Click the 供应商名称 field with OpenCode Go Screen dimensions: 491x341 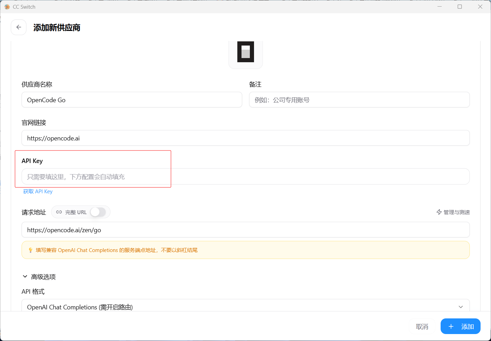pyautogui.click(x=132, y=100)
